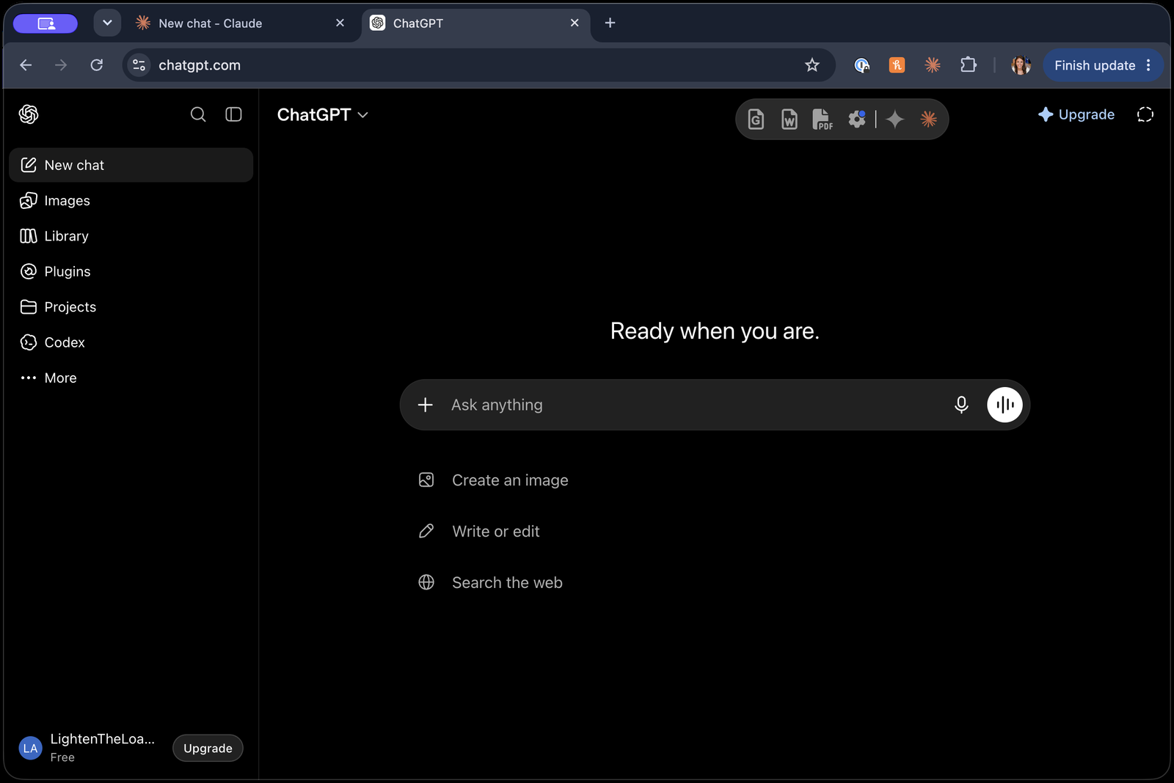Go back with the browser back arrow

tap(26, 65)
